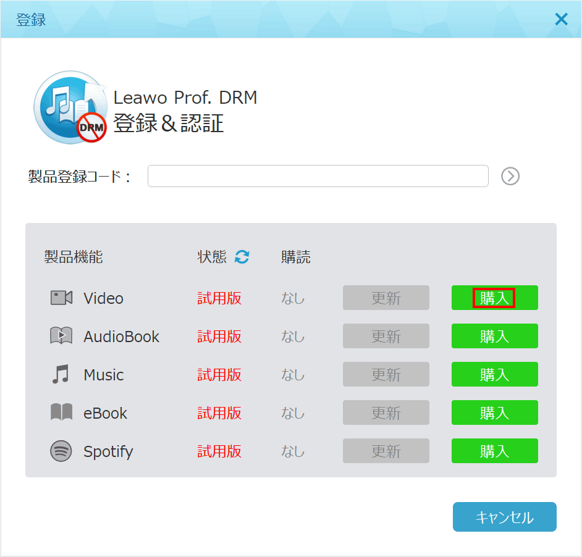Click 更新 button for Music
The width and height of the screenshot is (582, 557).
pos(386,374)
